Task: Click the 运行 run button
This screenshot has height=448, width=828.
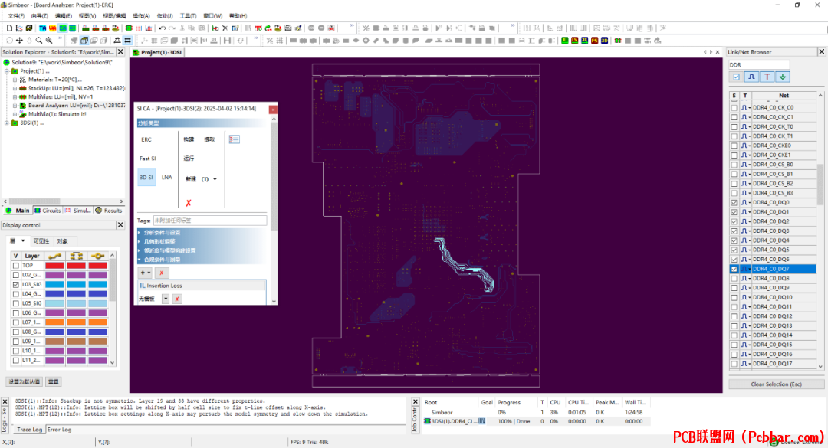Action: tap(189, 159)
